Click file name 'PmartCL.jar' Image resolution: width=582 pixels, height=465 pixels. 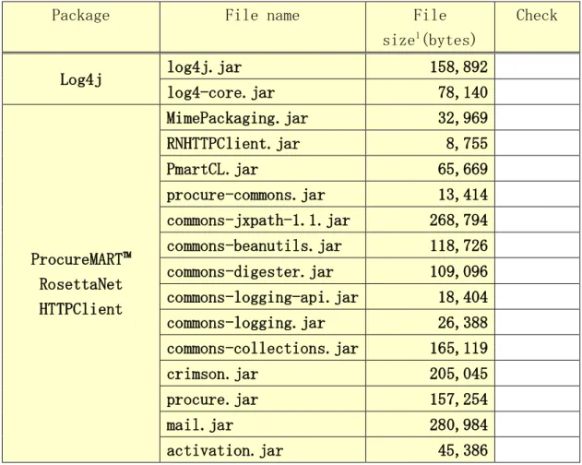(212, 170)
